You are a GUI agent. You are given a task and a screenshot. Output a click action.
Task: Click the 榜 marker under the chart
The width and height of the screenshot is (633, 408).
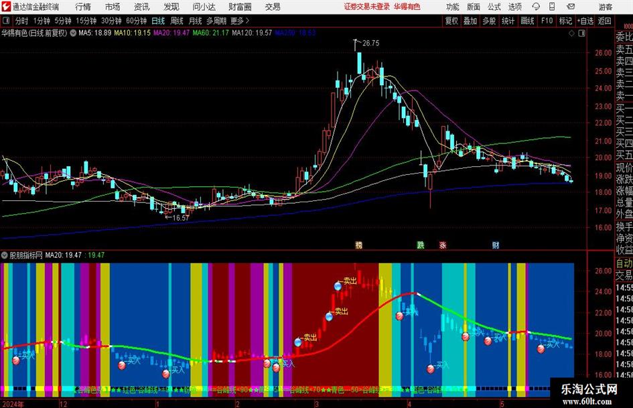[x=358, y=245]
